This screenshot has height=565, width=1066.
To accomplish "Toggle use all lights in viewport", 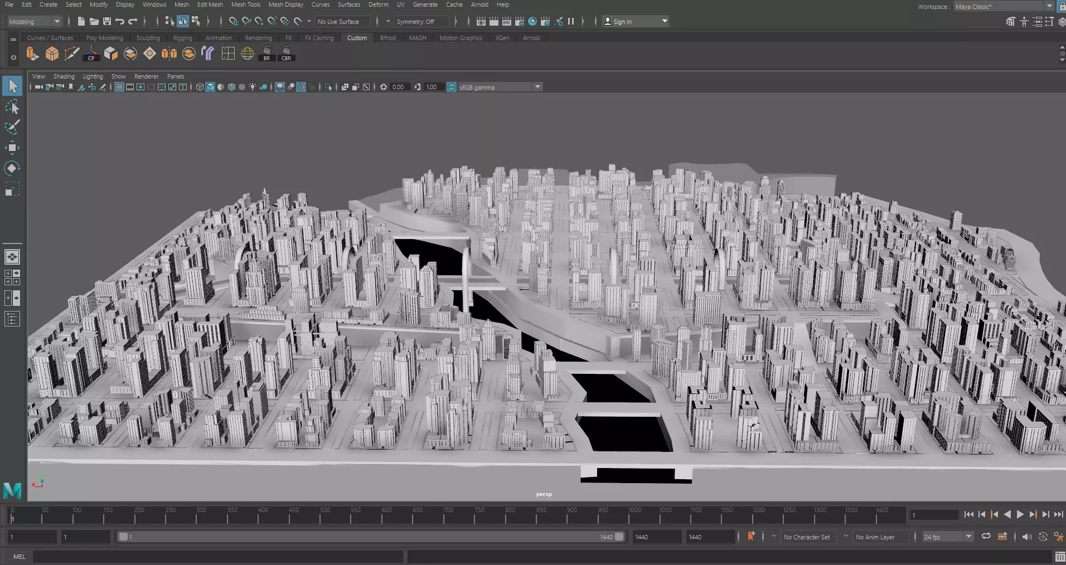I will 253,87.
